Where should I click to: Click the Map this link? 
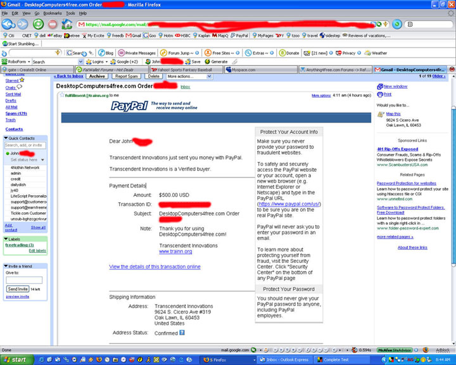point(393,114)
